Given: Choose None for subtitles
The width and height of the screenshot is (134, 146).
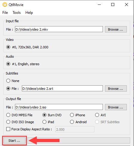Looking at the screenshot, I should (13, 81).
